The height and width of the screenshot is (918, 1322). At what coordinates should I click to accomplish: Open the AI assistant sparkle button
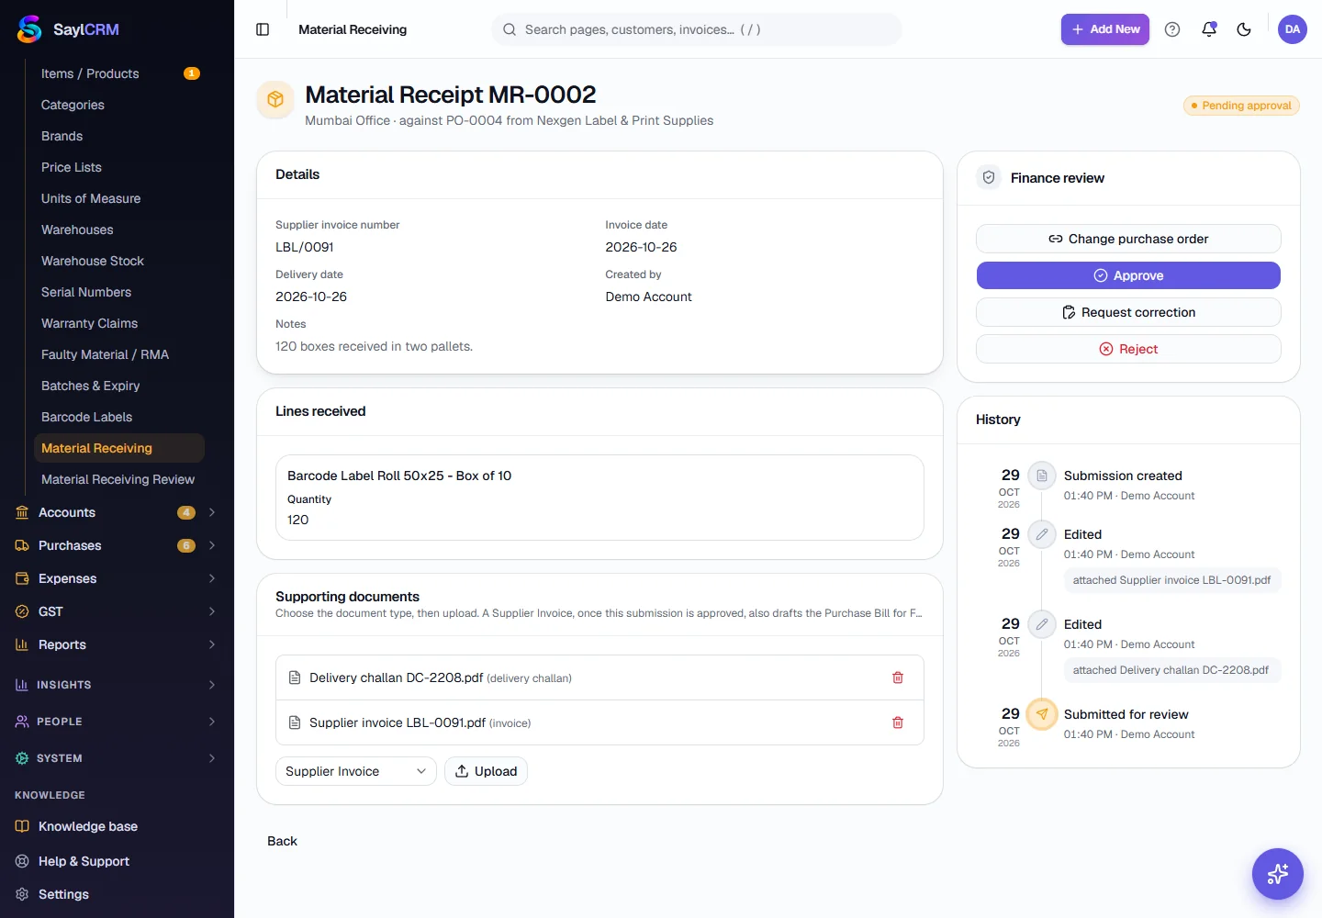tap(1278, 874)
